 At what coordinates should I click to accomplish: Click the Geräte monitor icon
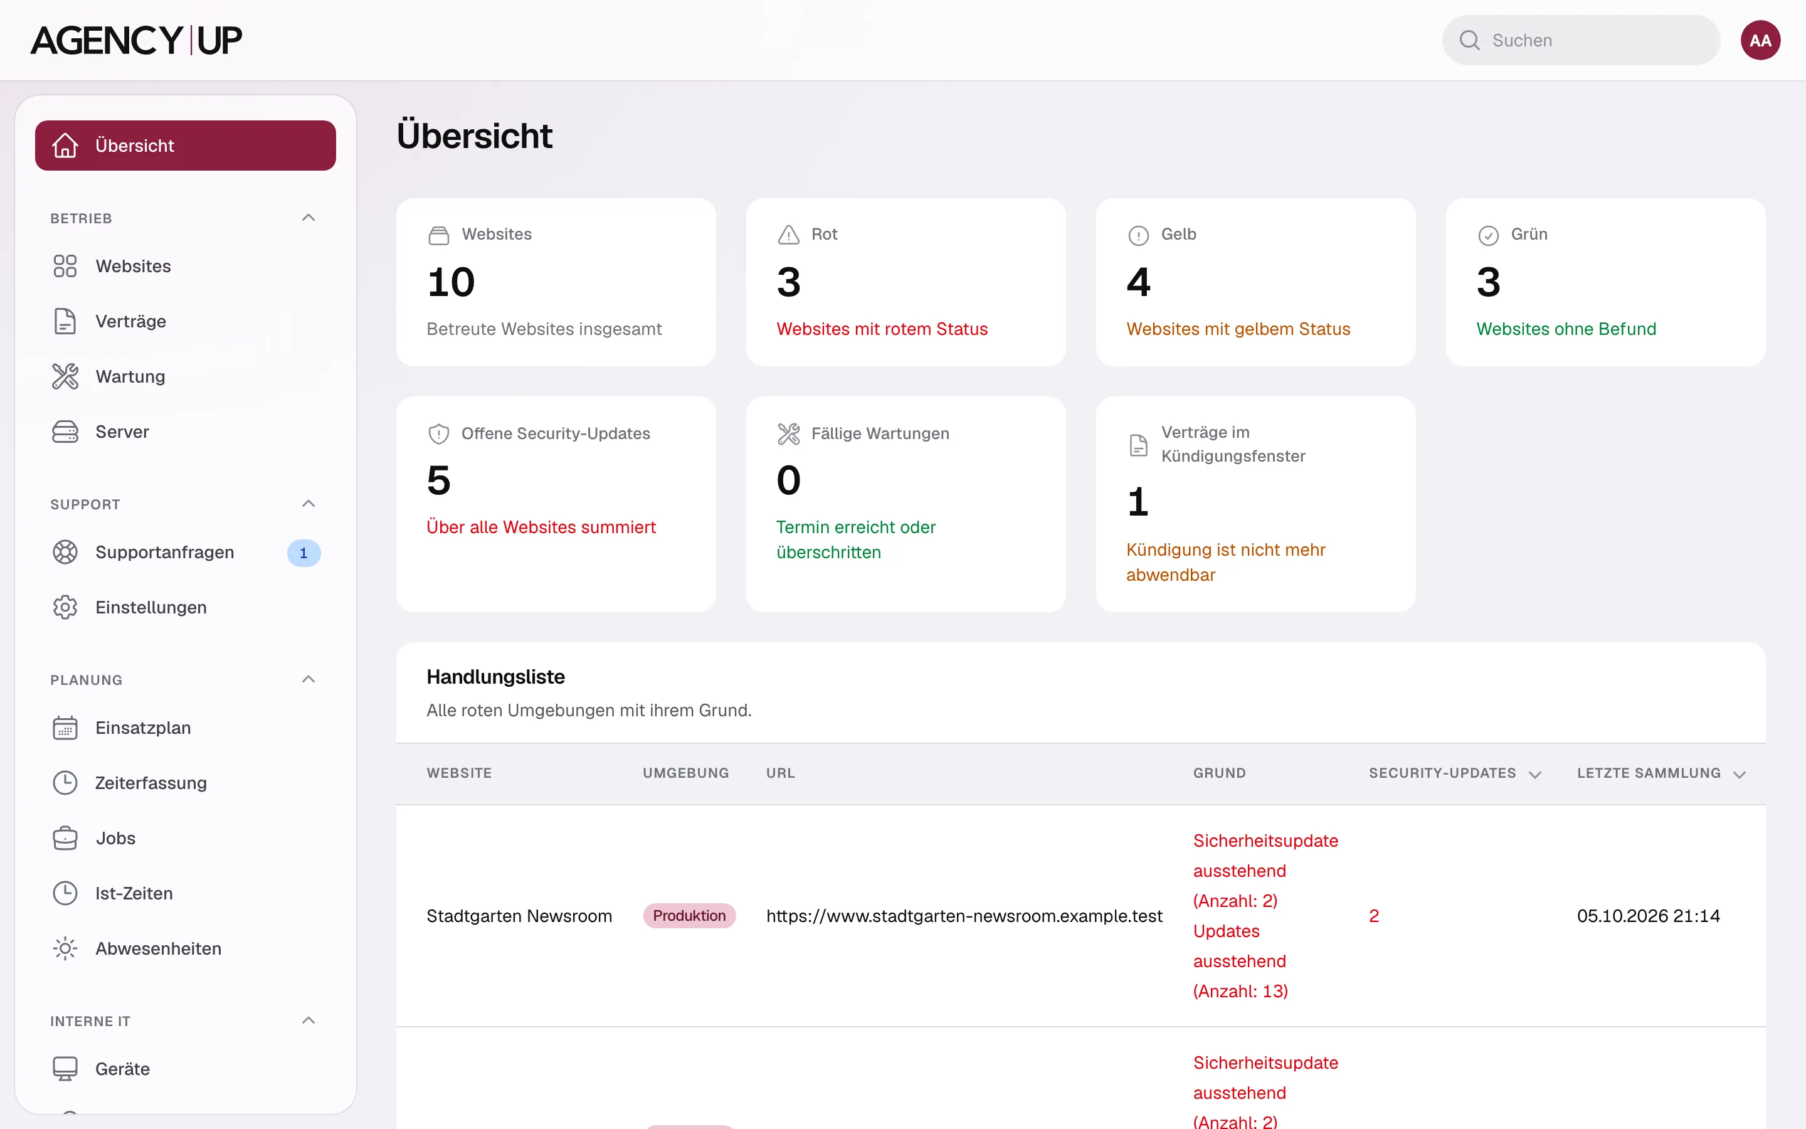coord(65,1069)
